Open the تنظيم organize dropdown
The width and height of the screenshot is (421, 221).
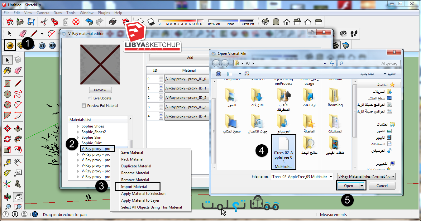pos(390,74)
